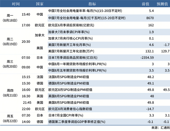This screenshot has width=170, height=131.
Task: Click forecast value 3.1
Action: pos(167,115)
